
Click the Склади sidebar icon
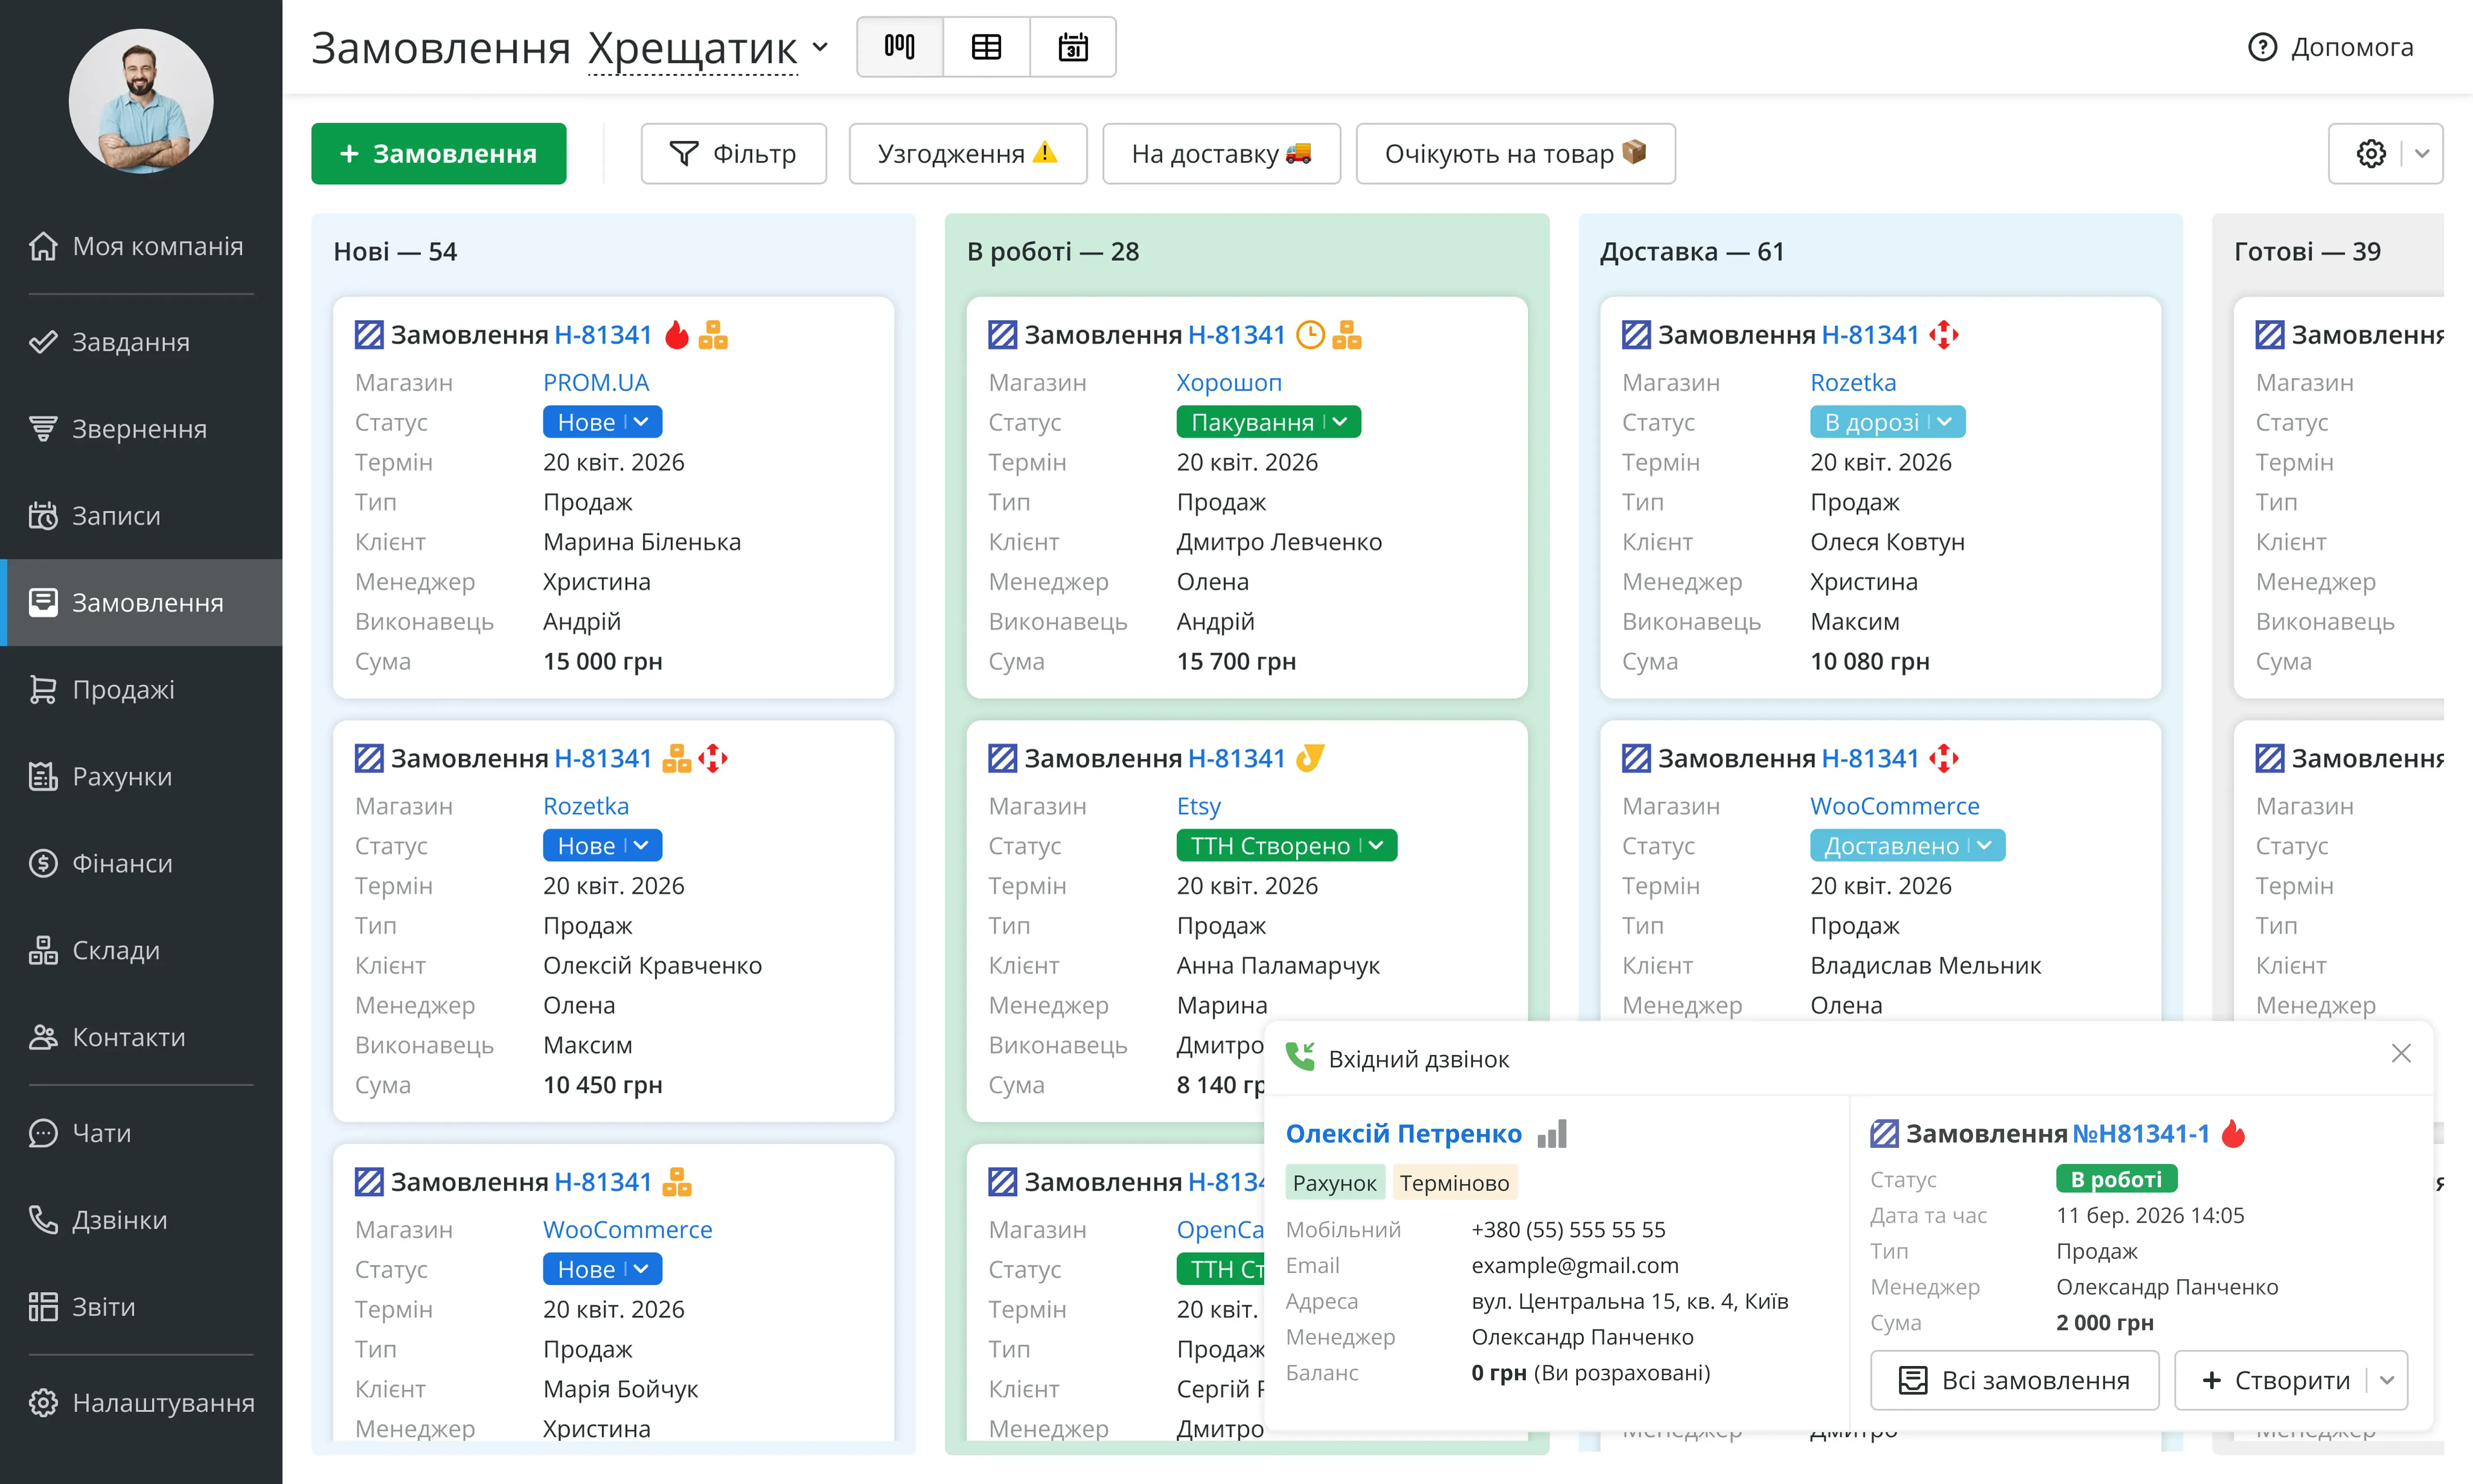pyautogui.click(x=43, y=950)
